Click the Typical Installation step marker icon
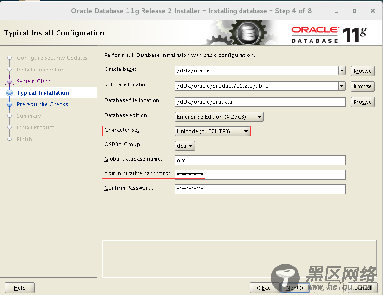The width and height of the screenshot is (383, 295). [10, 93]
